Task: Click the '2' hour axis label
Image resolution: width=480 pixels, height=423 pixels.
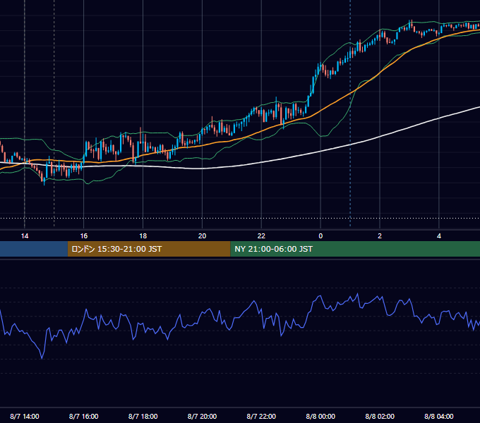Action: pyautogui.click(x=380, y=236)
